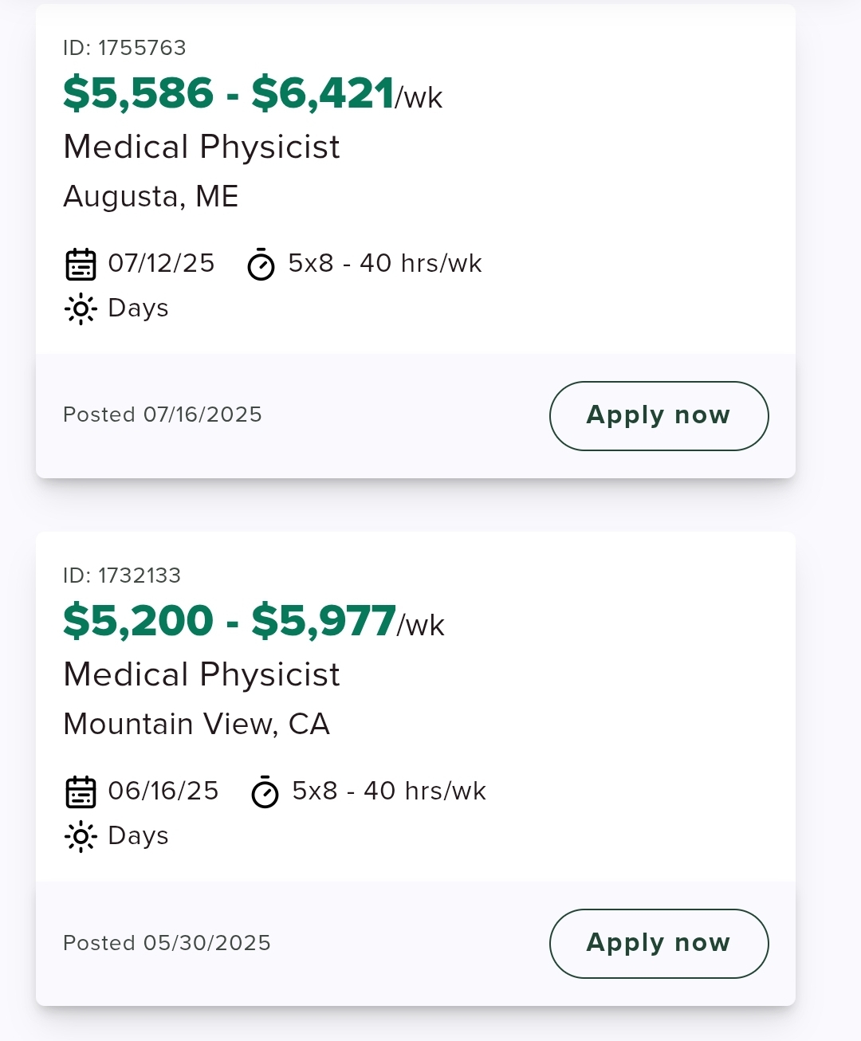Click the 07/12/25 start date text
The width and height of the screenshot is (861, 1041).
162,263
